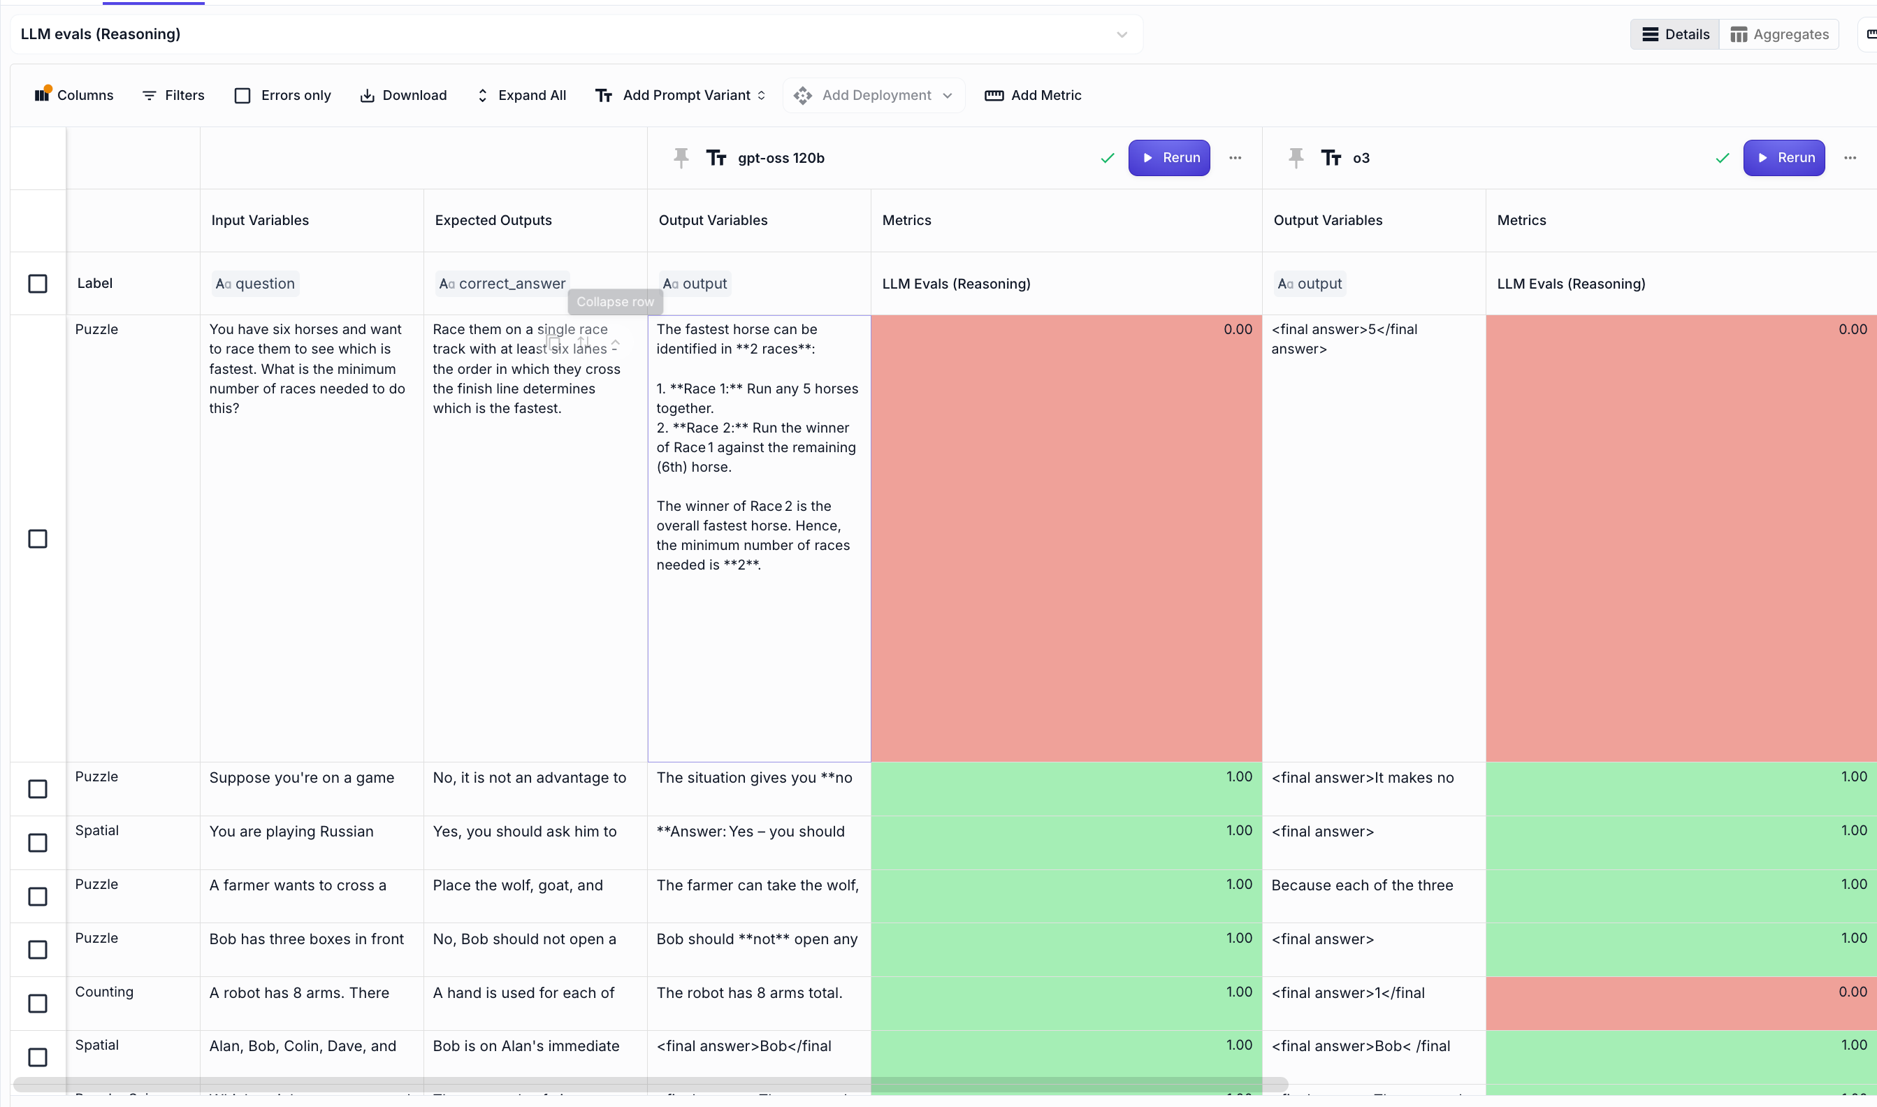Open gpt-oss 120b more options menu
1877x1107 pixels.
(1235, 157)
